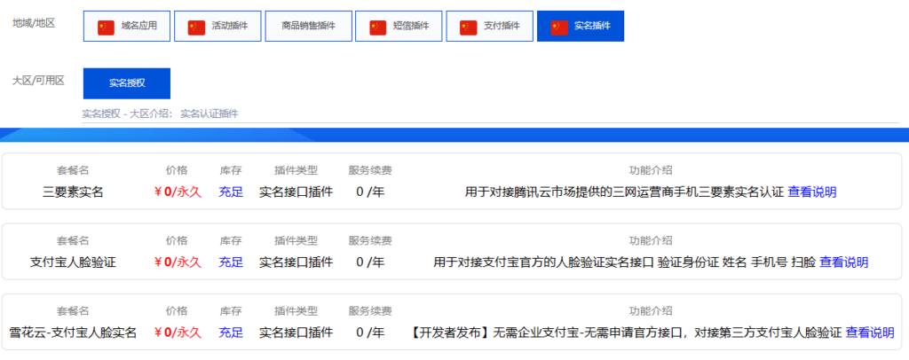The image size is (909, 360).
Task: Open 查看说明 link for 雪花云-支付宝人脸实名
Action: coord(870,333)
